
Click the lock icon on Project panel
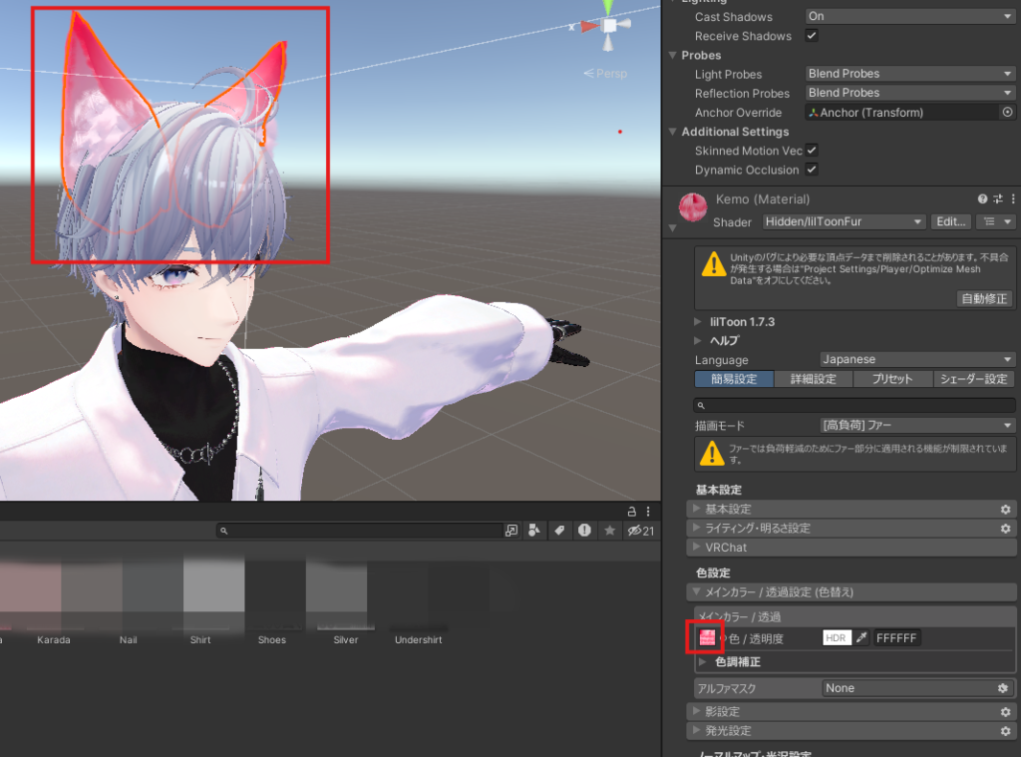(x=632, y=511)
